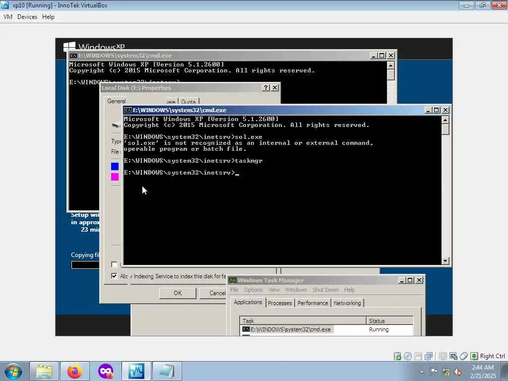Click the notepad-like taskbar icon
Viewport: 508px width, 381px height.
pos(167,371)
